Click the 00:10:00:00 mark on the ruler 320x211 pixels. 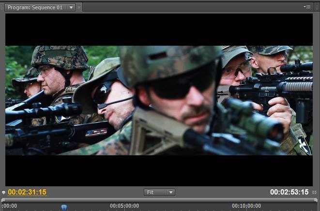click(246, 206)
